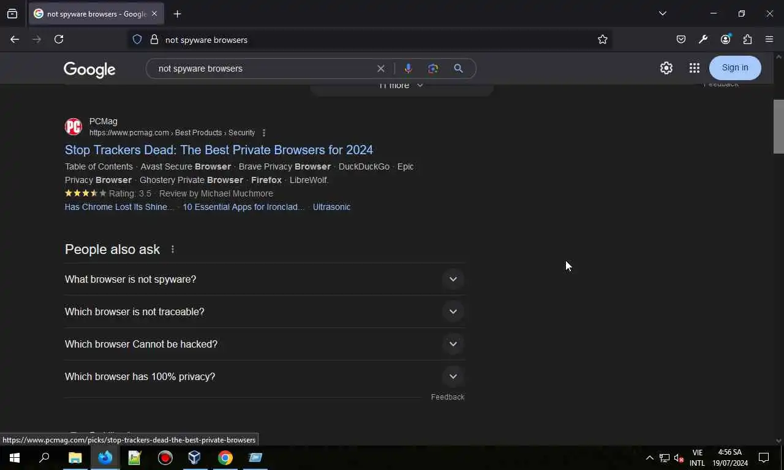The width and height of the screenshot is (784, 470).
Task: Save to Pocket icon
Action: tap(681, 39)
